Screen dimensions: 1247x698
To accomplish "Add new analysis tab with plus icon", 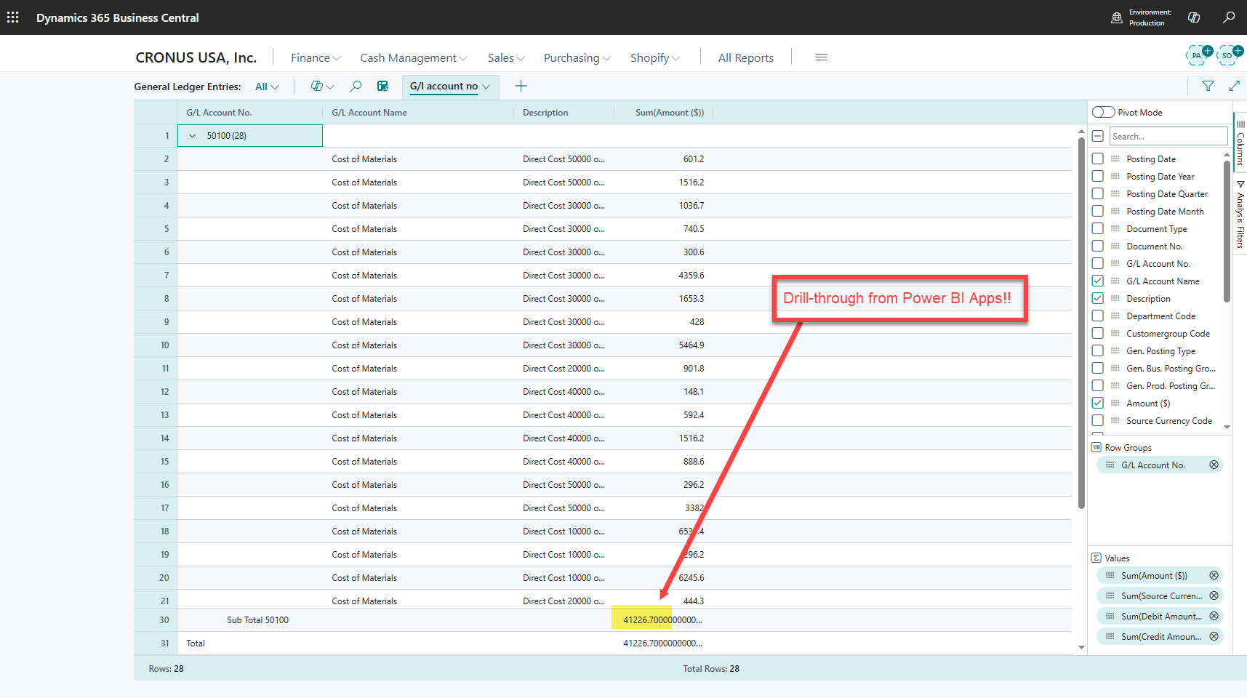I will [x=521, y=87].
